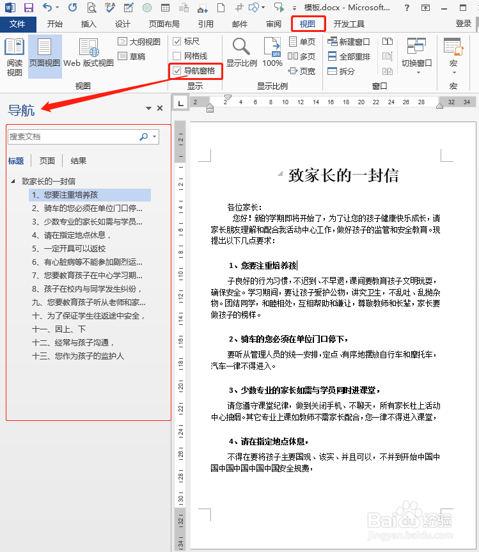Click 拆分 split window

point(342,71)
